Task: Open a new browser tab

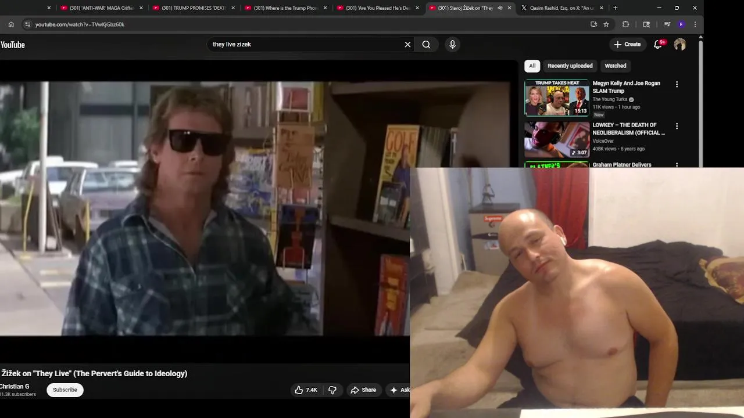Action: click(x=615, y=8)
